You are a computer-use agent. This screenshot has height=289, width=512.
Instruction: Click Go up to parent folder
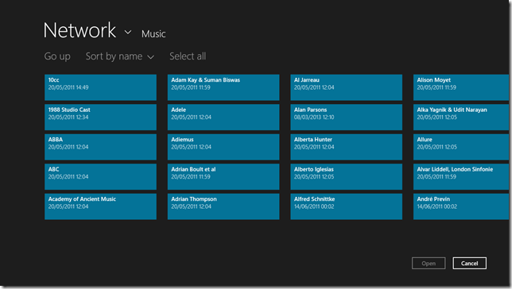(x=57, y=56)
